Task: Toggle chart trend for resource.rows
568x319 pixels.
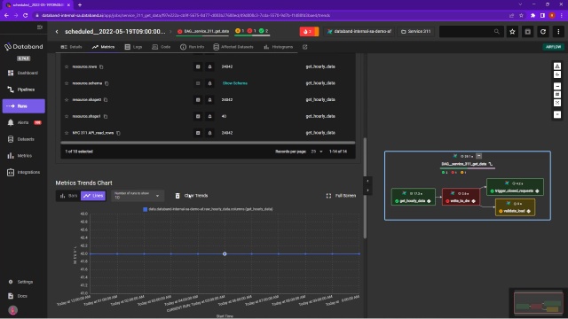Action: (198, 66)
